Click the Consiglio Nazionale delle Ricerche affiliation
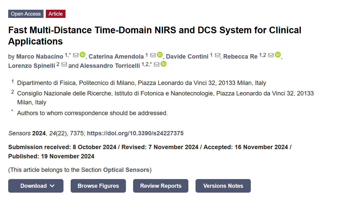The height and width of the screenshot is (198, 345). [x=165, y=98]
